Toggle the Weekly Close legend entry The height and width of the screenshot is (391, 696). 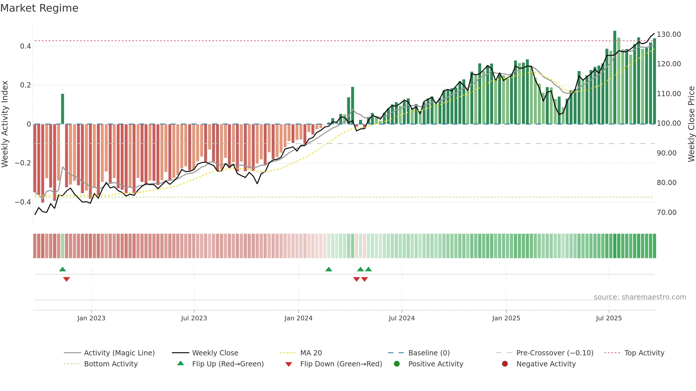205,353
